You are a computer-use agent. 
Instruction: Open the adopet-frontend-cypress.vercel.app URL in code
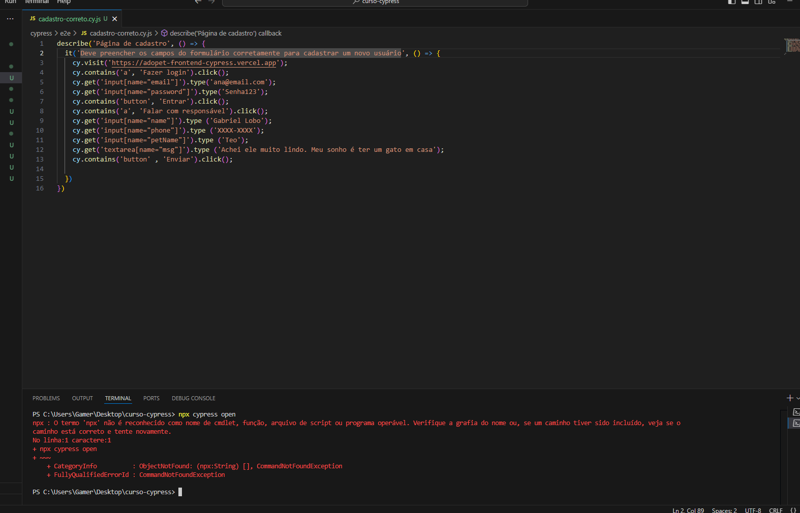194,63
